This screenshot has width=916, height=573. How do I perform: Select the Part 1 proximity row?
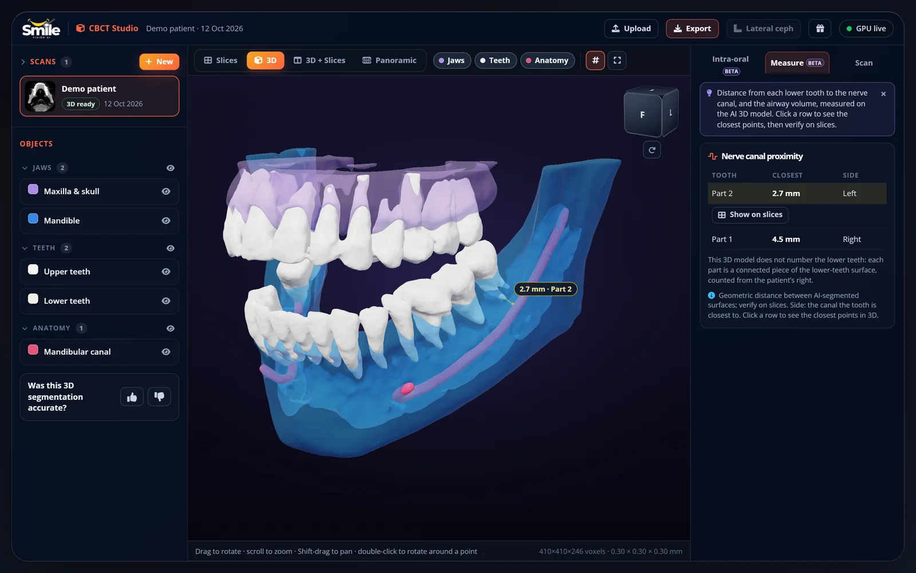coord(797,240)
